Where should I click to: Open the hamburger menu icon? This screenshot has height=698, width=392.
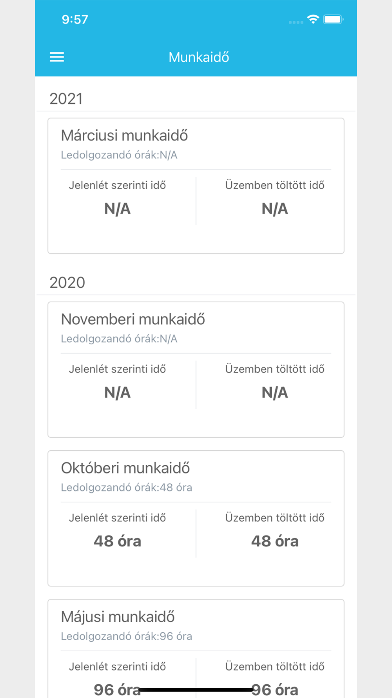[57, 57]
